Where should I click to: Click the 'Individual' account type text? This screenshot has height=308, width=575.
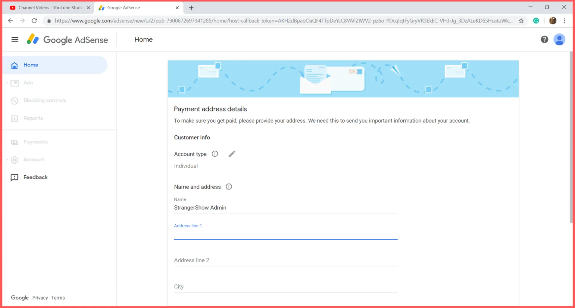click(x=186, y=166)
